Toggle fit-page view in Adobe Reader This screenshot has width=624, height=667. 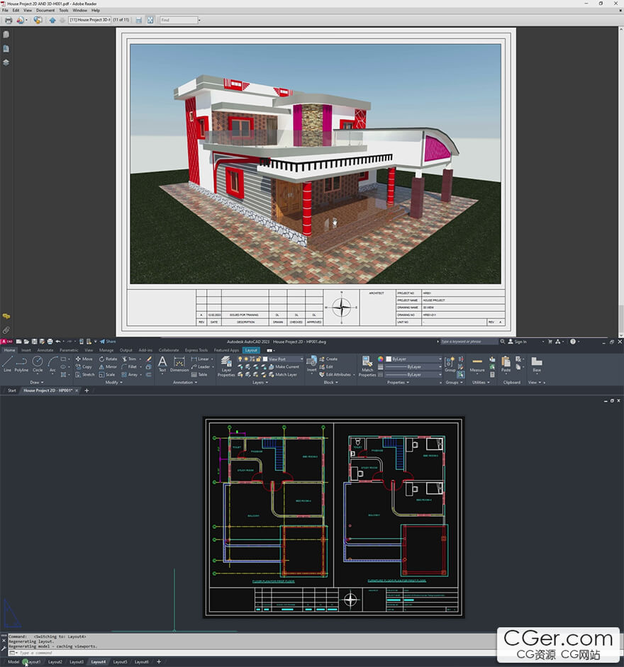150,20
